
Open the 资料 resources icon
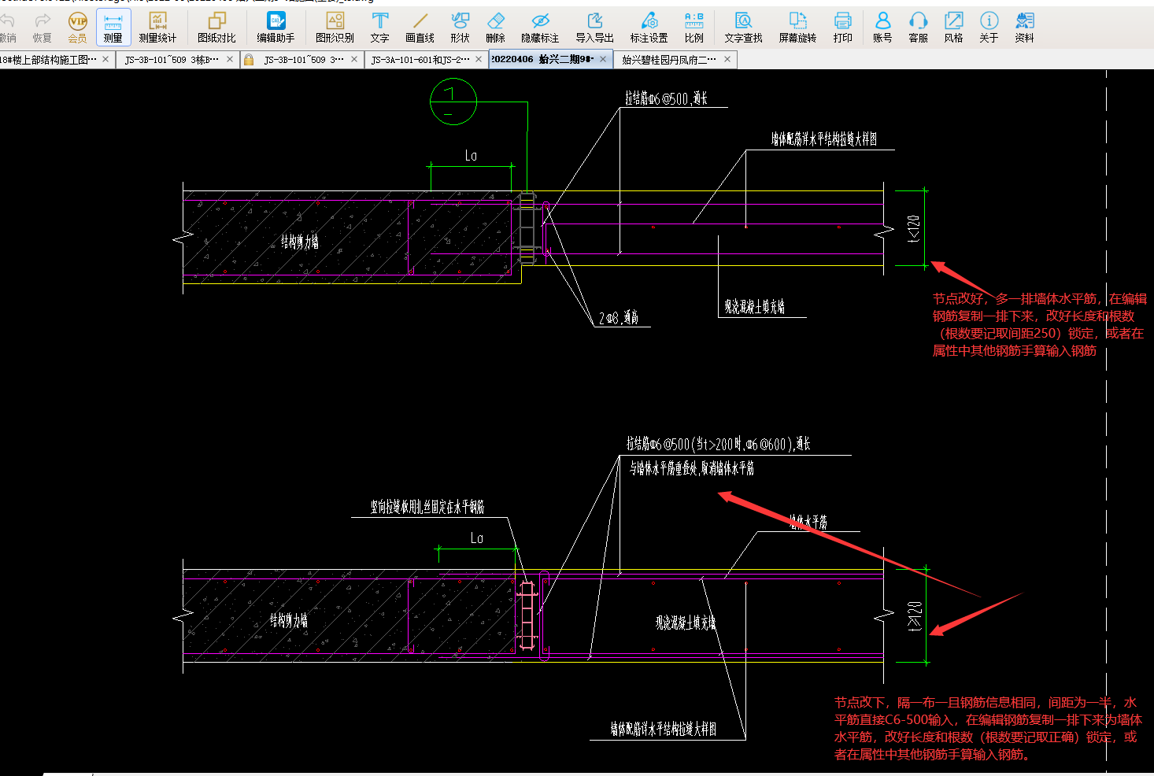click(1024, 28)
